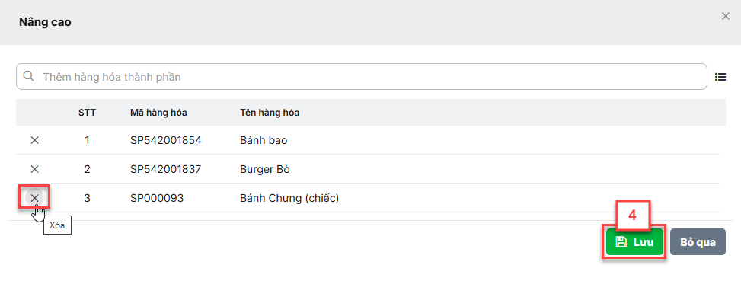Click the Tên hàng hóa column header
The image size is (741, 281).
click(x=270, y=113)
